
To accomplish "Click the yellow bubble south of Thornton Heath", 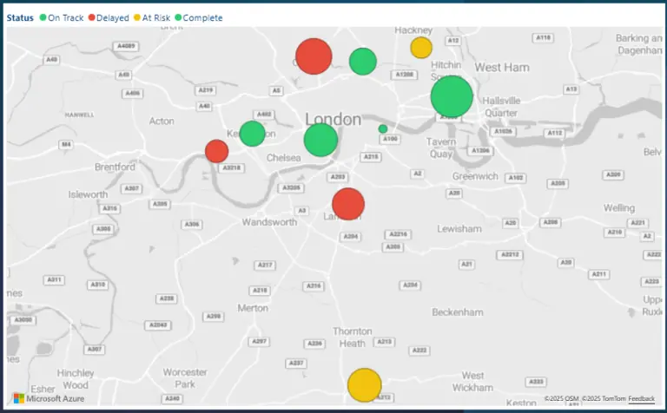I will (x=364, y=385).
